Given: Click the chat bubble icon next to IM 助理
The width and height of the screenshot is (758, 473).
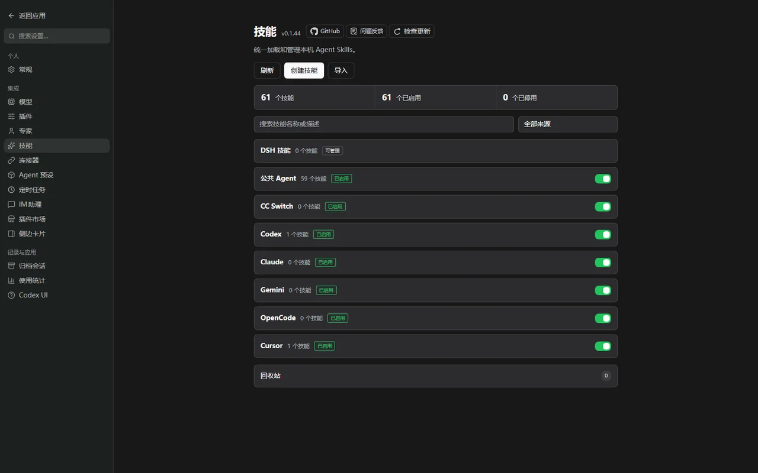Looking at the screenshot, I should point(11,205).
